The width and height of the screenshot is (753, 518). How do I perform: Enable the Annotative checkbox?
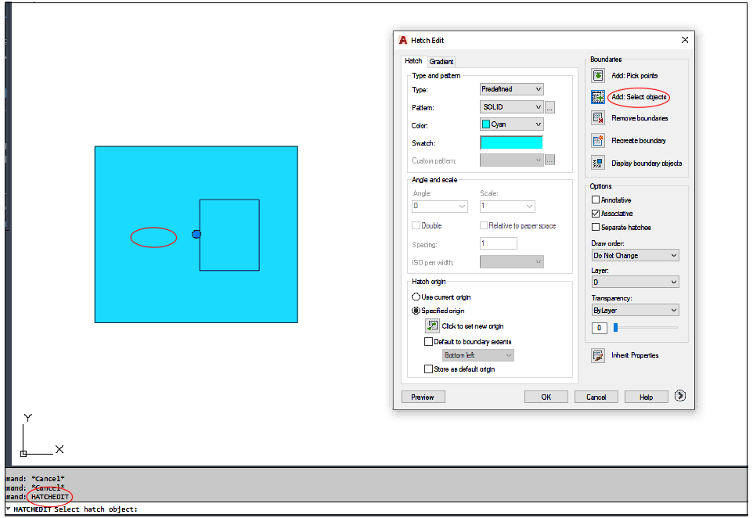coord(596,200)
